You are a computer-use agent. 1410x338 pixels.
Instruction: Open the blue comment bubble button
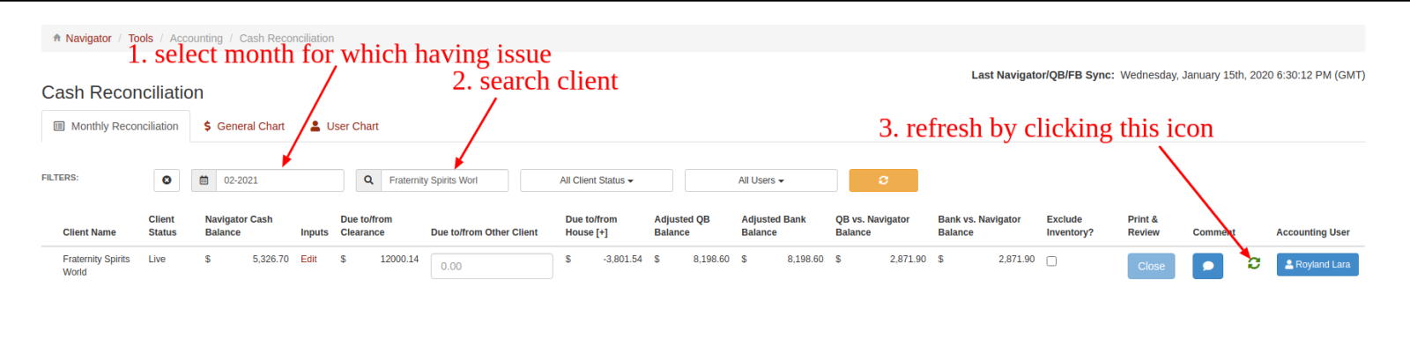pyautogui.click(x=1207, y=266)
